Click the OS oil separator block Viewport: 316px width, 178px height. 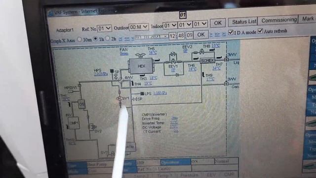(x=81, y=104)
